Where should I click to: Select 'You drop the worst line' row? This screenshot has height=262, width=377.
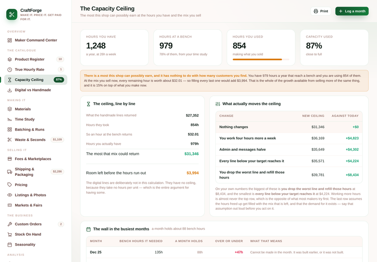tap(289, 175)
